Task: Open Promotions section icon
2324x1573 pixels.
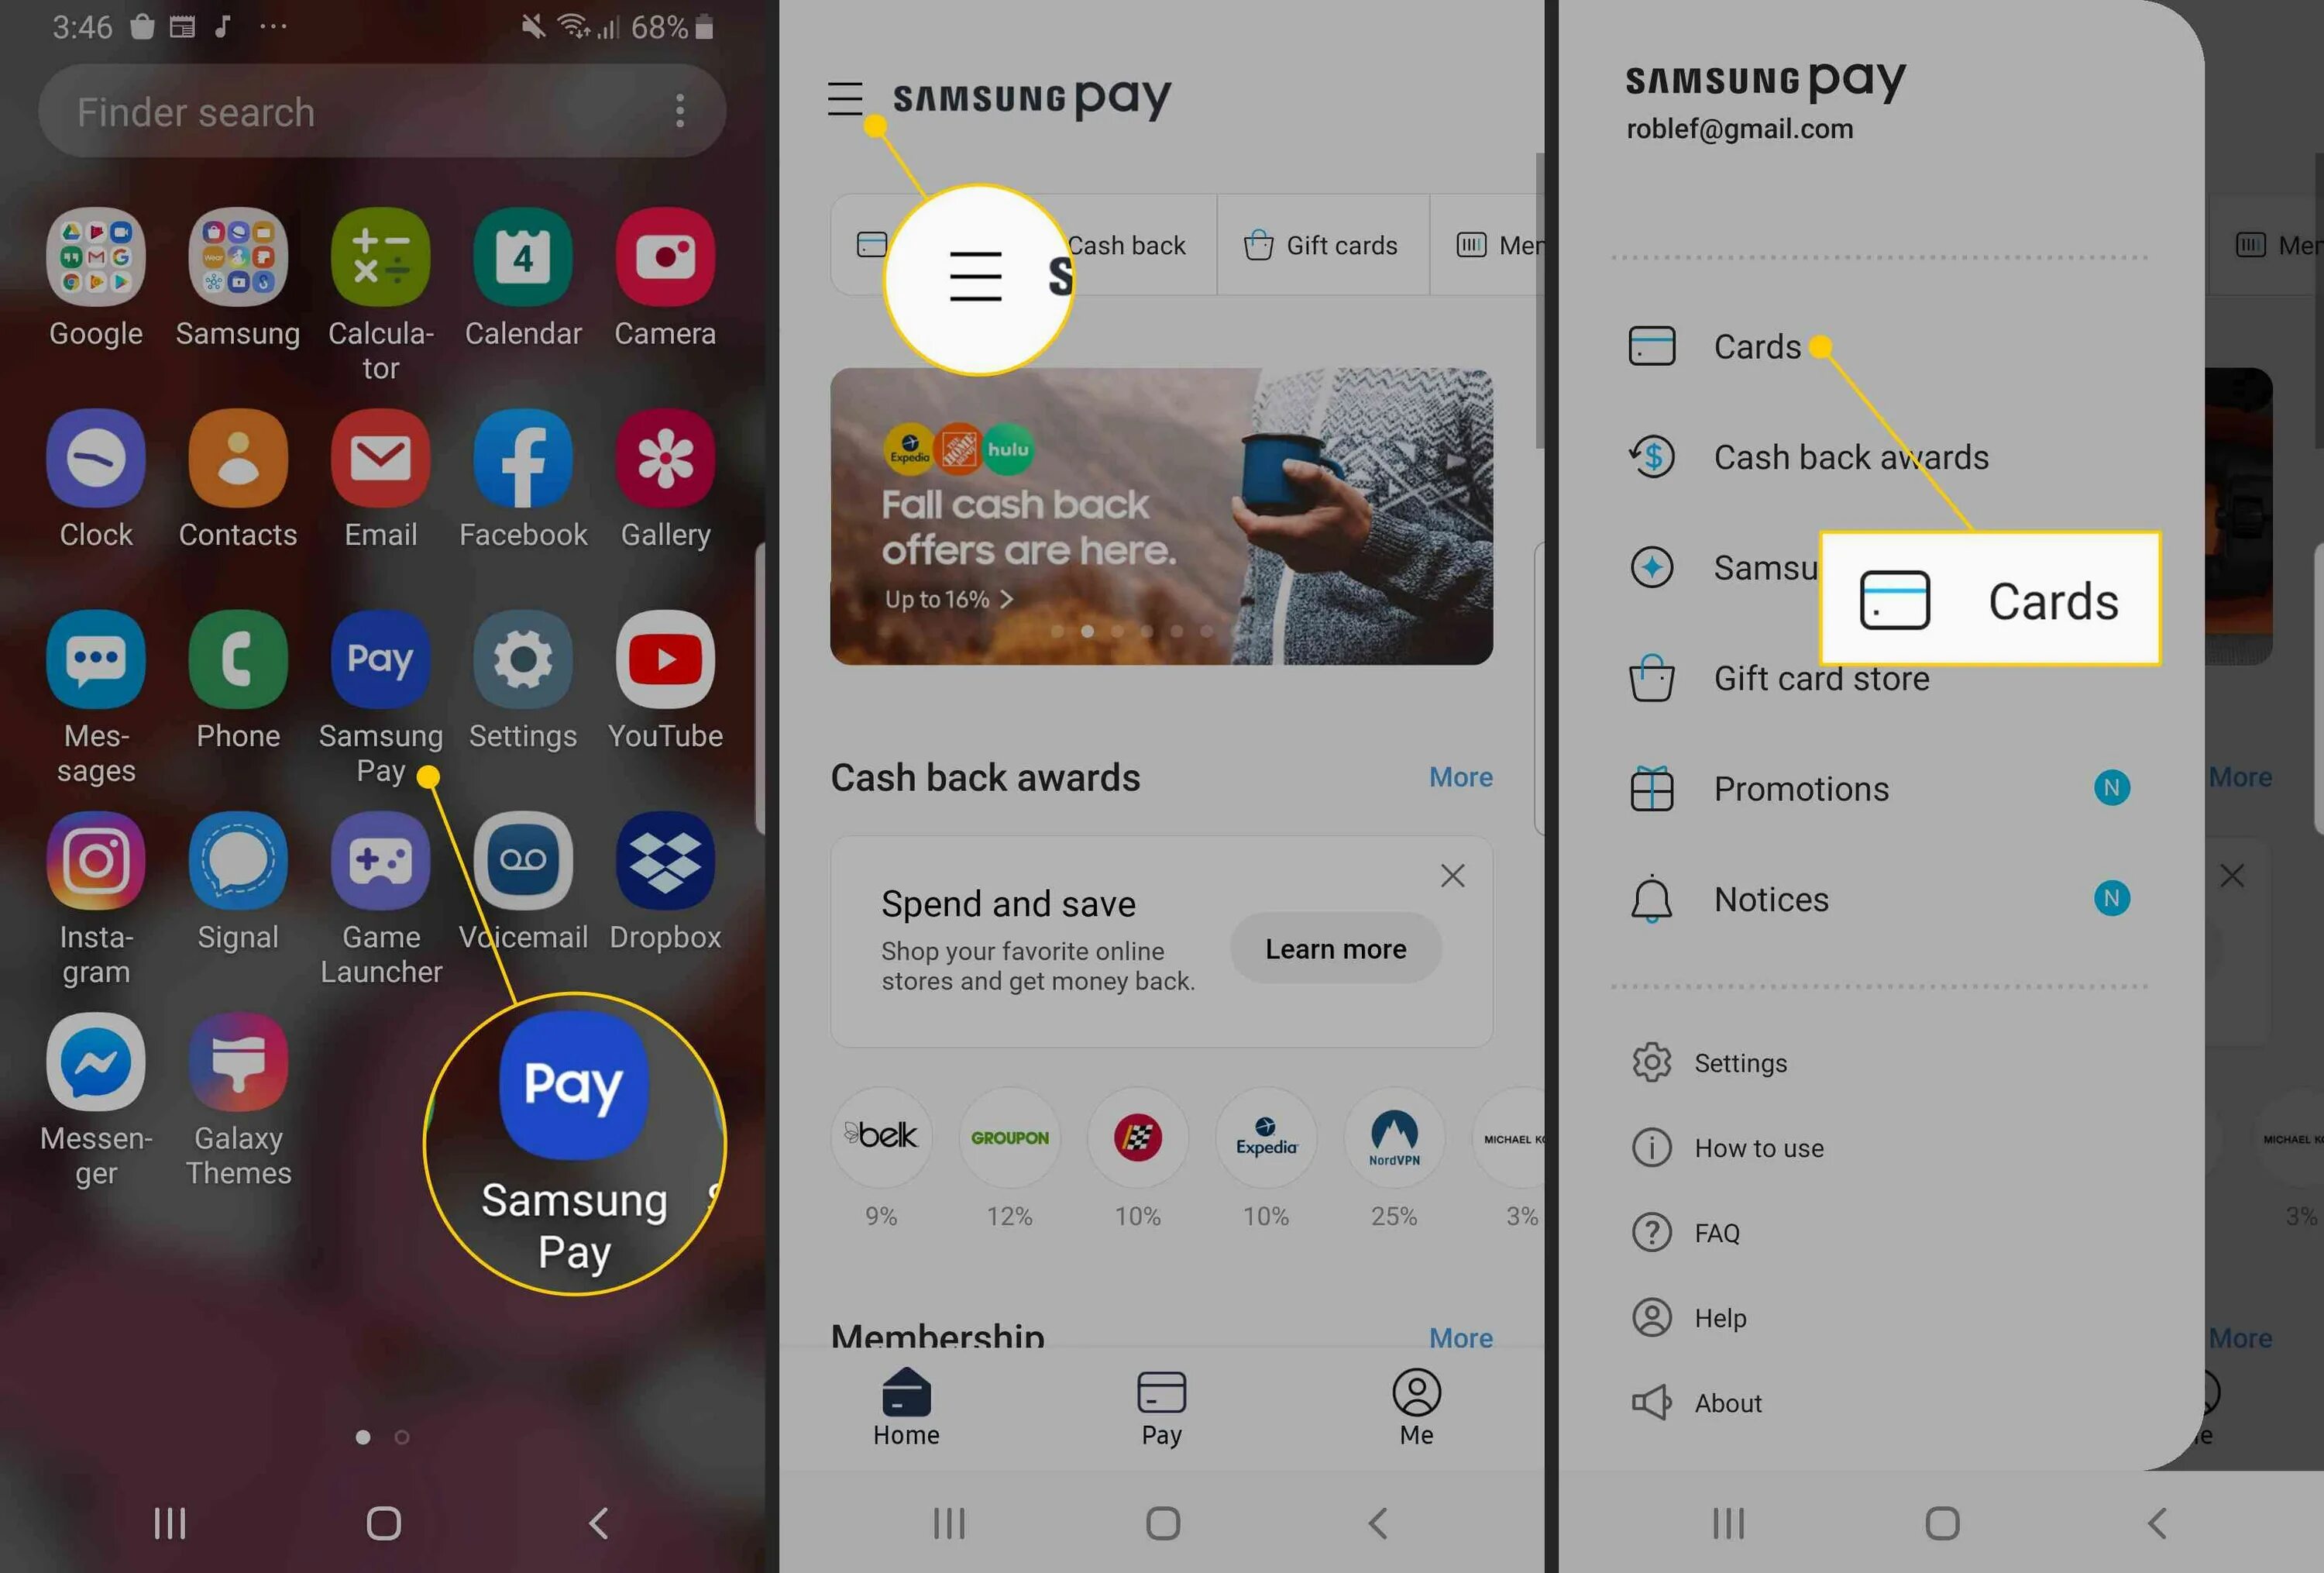Action: 1650,788
